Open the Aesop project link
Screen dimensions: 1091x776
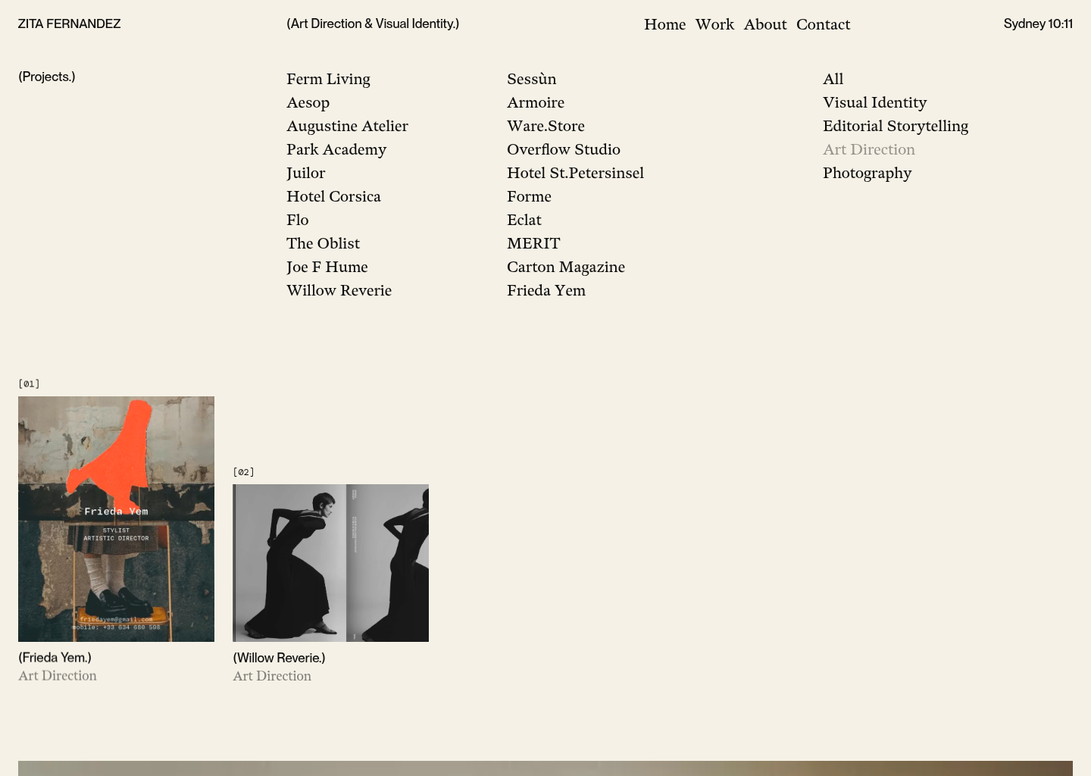[x=308, y=102]
